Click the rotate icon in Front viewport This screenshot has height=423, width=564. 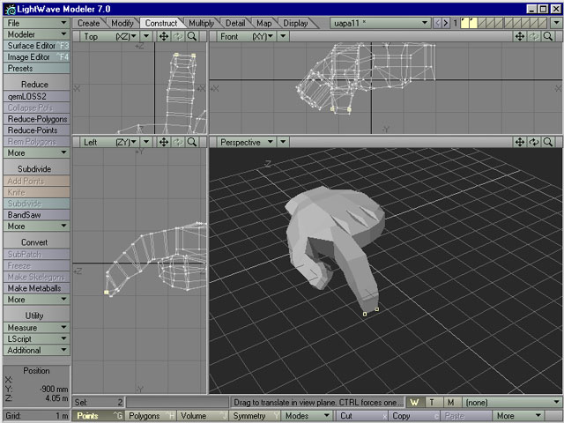(534, 36)
